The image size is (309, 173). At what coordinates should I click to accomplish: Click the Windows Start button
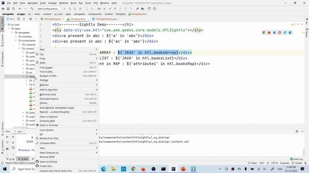(x=5, y=169)
